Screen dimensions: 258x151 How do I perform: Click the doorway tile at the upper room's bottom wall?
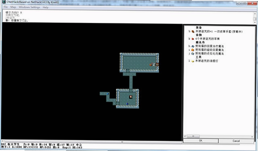click(128, 71)
